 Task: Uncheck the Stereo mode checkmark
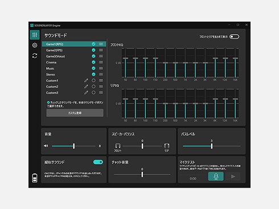[x=93, y=74]
